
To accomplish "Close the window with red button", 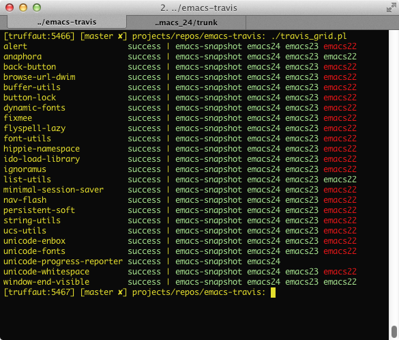I will 10,8.
